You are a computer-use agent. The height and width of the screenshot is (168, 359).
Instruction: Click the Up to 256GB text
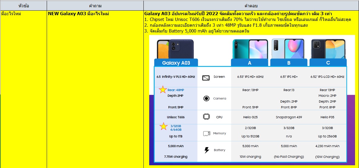click(x=328, y=136)
